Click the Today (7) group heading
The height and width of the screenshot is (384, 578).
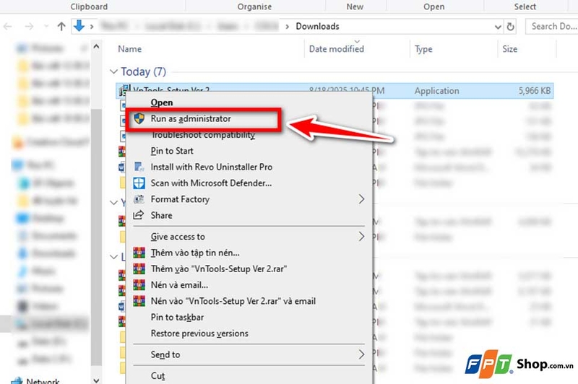[143, 71]
